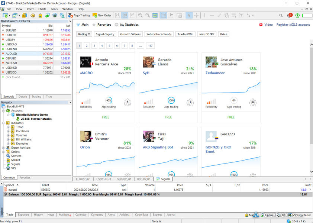Click the green LVL indicator icon
313x223 pixels.
point(297,15)
